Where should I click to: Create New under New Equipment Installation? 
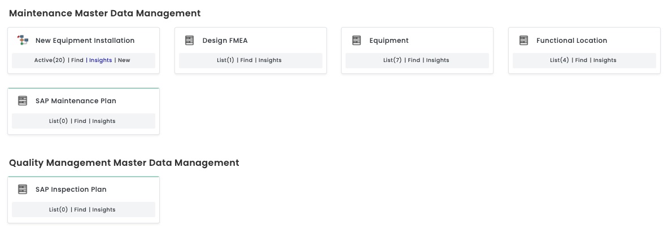point(124,60)
